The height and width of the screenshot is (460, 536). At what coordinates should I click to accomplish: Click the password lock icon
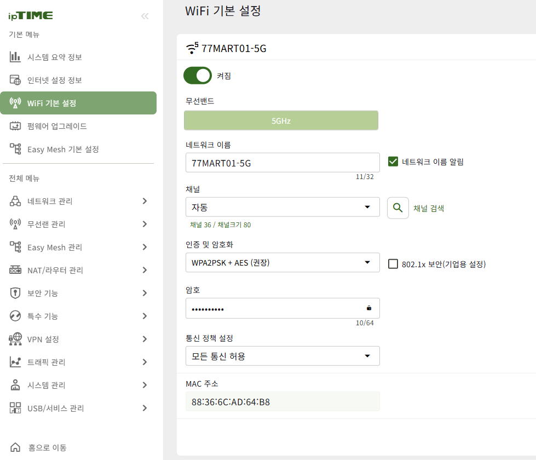369,308
